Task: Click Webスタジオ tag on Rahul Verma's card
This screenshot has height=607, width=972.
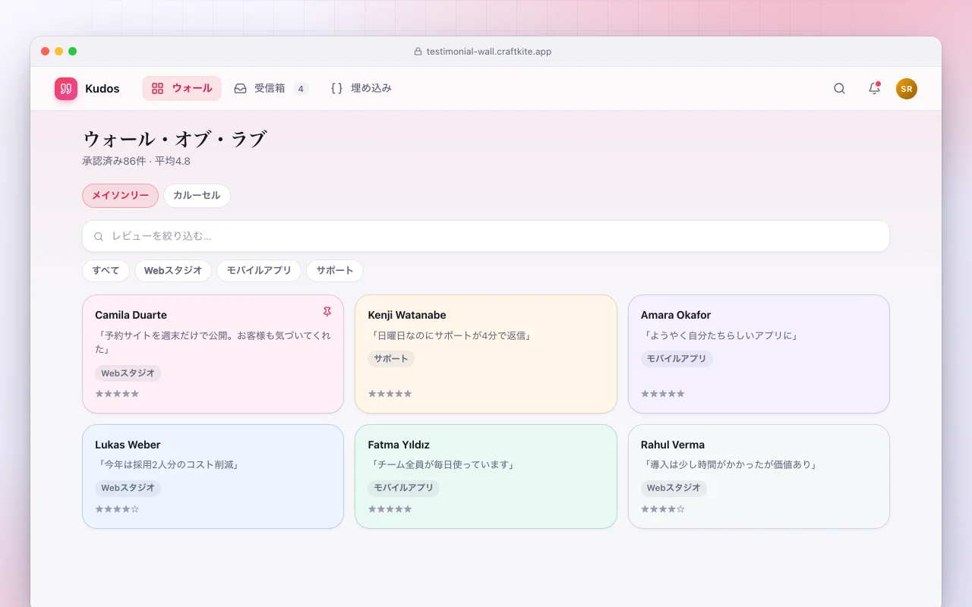Action: (674, 488)
